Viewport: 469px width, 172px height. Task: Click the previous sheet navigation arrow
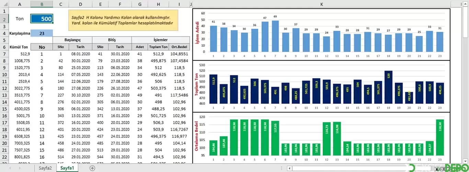pyautogui.click(x=10, y=168)
